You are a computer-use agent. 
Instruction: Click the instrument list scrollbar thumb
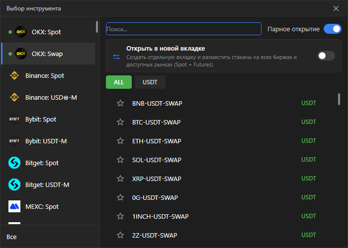339,99
